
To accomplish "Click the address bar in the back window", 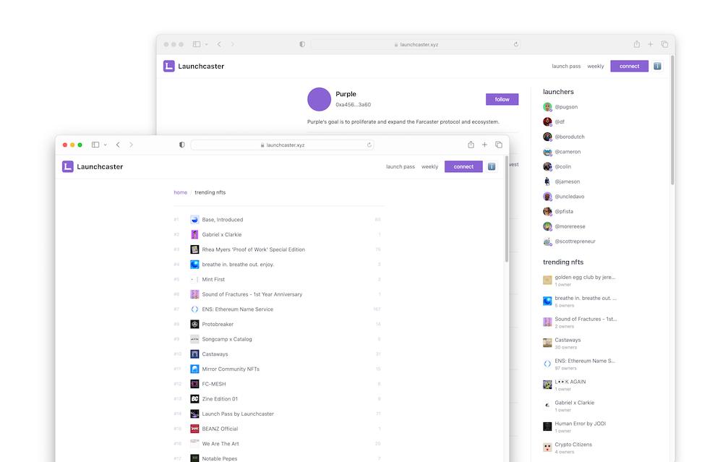I will coord(416,44).
